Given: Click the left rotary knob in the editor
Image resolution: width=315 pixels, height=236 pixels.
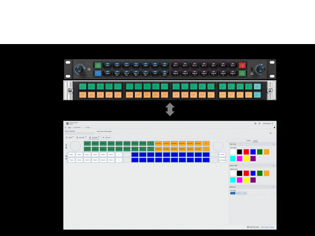Looking at the screenshot, I should [x=75, y=146].
